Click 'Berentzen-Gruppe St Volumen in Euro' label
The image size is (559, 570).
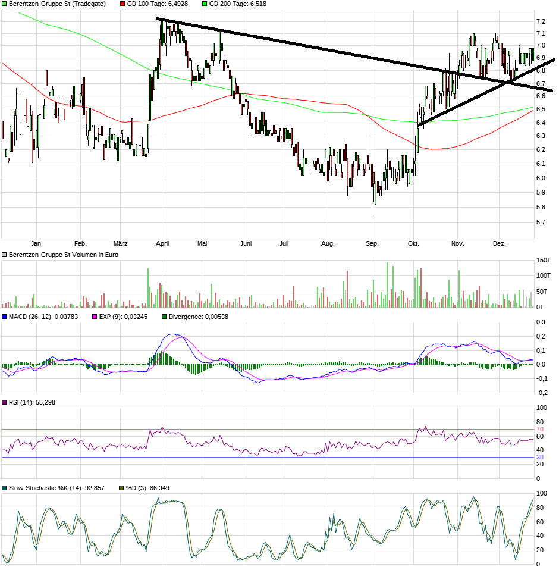tap(64, 255)
